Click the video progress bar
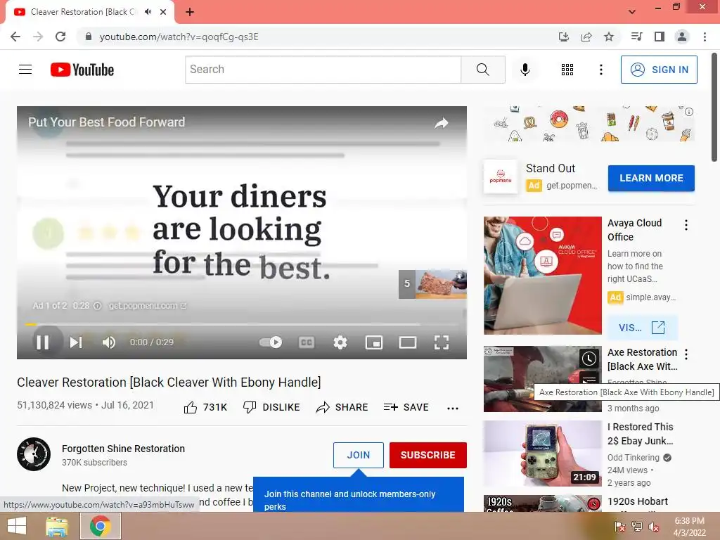720x540 pixels. (x=242, y=324)
